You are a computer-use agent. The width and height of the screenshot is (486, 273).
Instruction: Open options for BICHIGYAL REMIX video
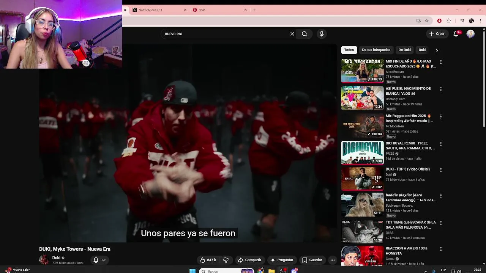pos(441,144)
